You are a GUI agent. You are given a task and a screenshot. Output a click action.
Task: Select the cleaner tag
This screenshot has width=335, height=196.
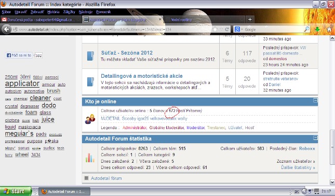pyautogui.click(x=41, y=98)
